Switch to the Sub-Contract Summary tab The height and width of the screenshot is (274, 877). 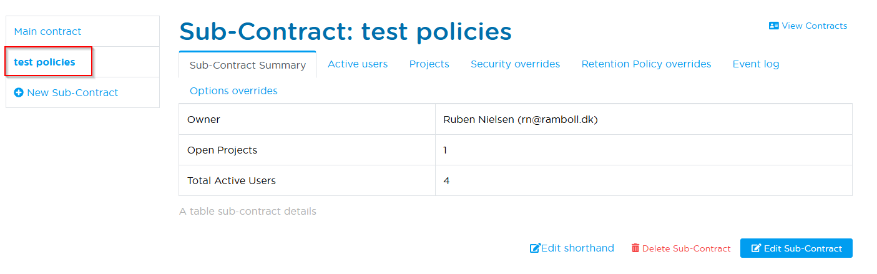248,65
